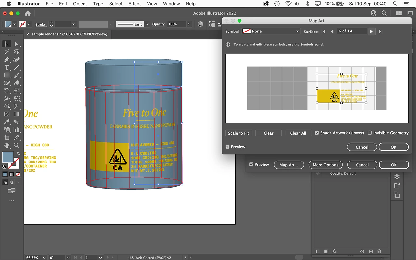Select the Perspective Grid tool
Image resolution: width=416 pixels, height=260 pixels.
(17, 106)
